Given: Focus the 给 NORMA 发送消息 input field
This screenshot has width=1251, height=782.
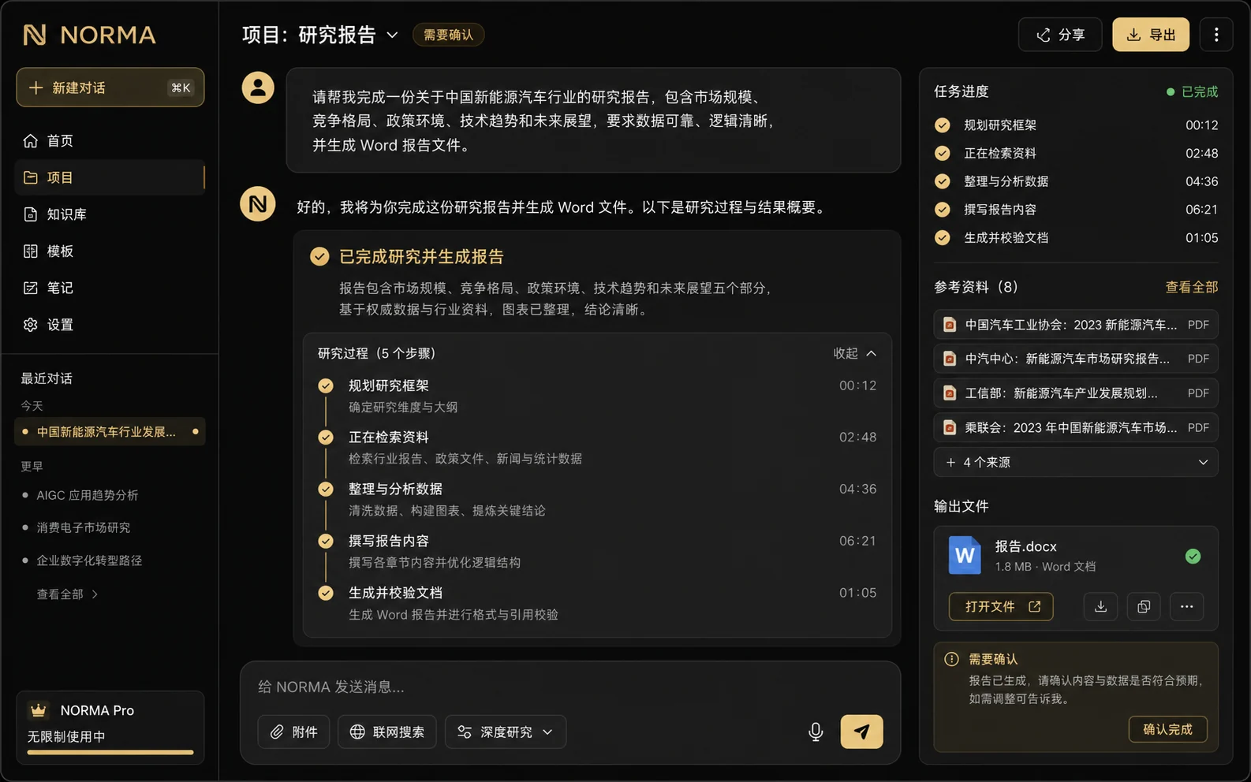Looking at the screenshot, I should pyautogui.click(x=570, y=687).
